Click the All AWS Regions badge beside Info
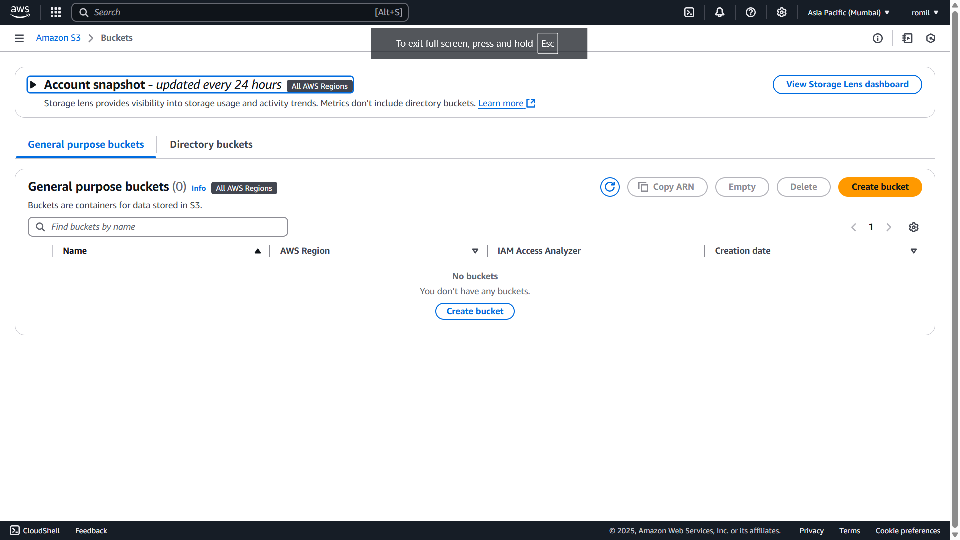Viewport: 960px width, 540px height. [244, 188]
